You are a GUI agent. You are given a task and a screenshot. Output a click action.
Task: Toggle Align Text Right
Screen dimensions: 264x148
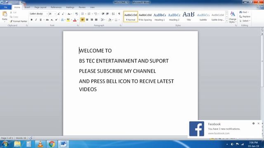[92, 20]
